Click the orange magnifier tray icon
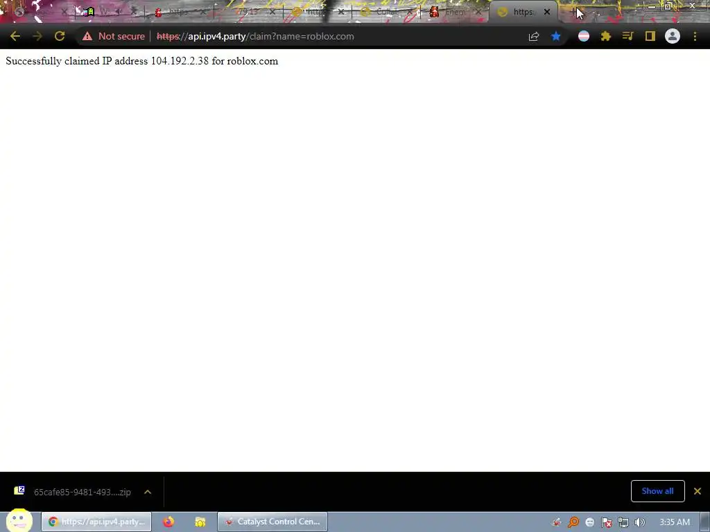 click(573, 522)
